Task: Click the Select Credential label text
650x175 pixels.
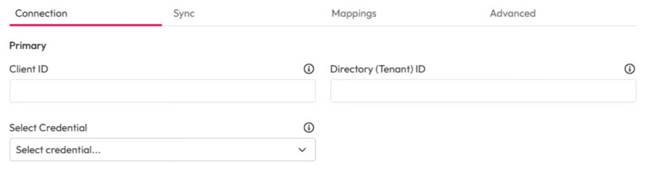Action: (x=48, y=128)
